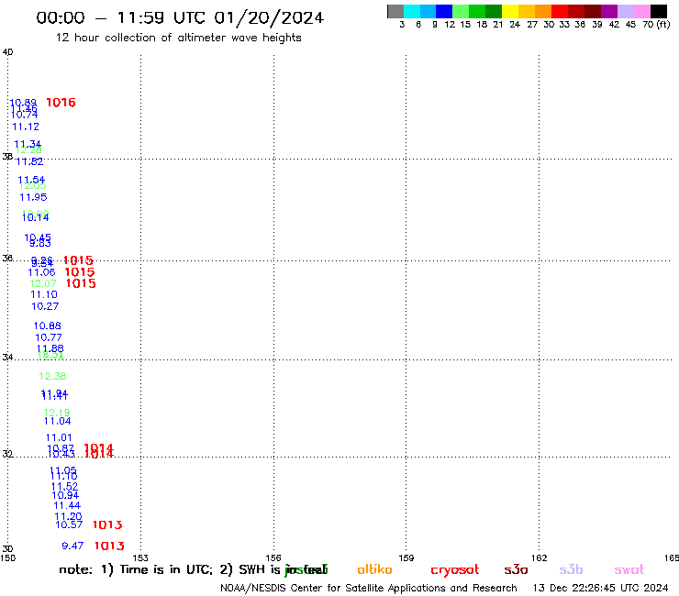Click the red pressure value 1016
The image size is (679, 596).
point(61,103)
